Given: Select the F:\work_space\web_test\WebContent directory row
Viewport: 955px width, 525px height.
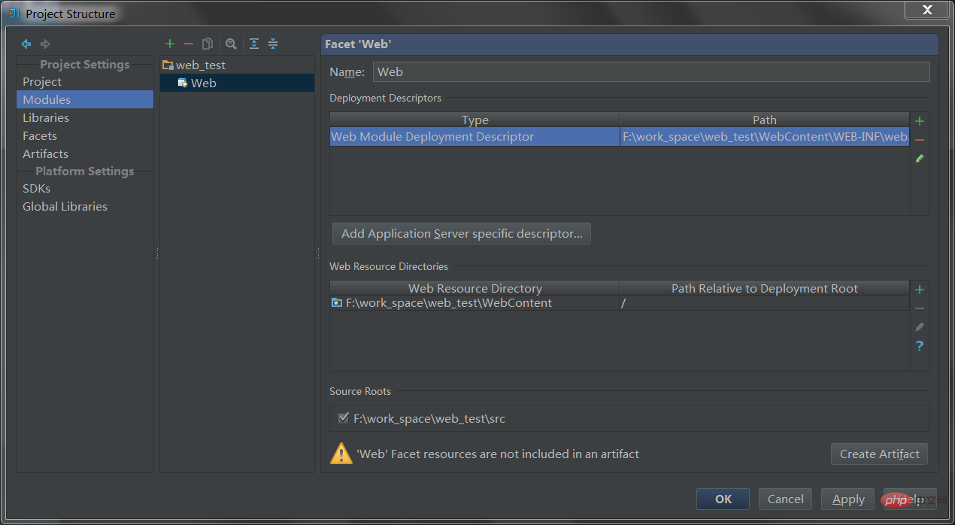Looking at the screenshot, I should [475, 303].
